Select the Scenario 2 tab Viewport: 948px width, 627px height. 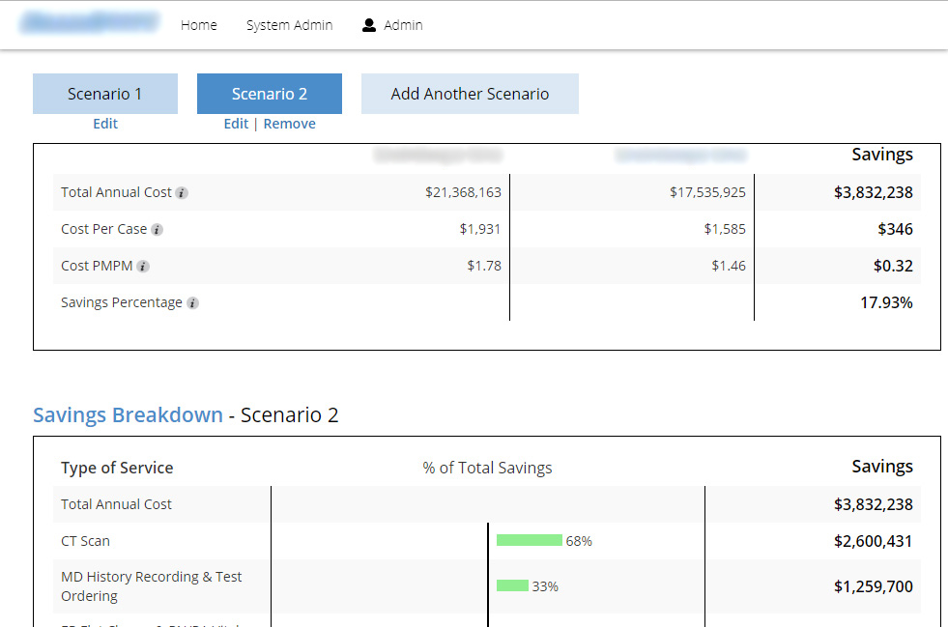pos(270,94)
